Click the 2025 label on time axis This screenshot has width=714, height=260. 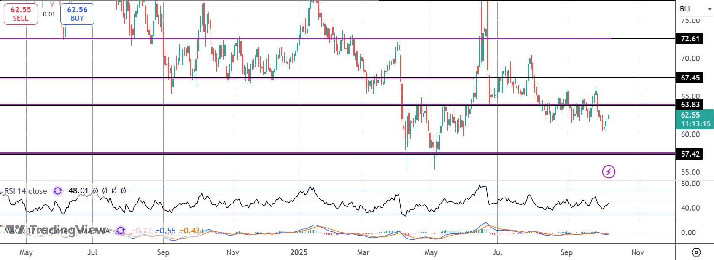point(299,252)
